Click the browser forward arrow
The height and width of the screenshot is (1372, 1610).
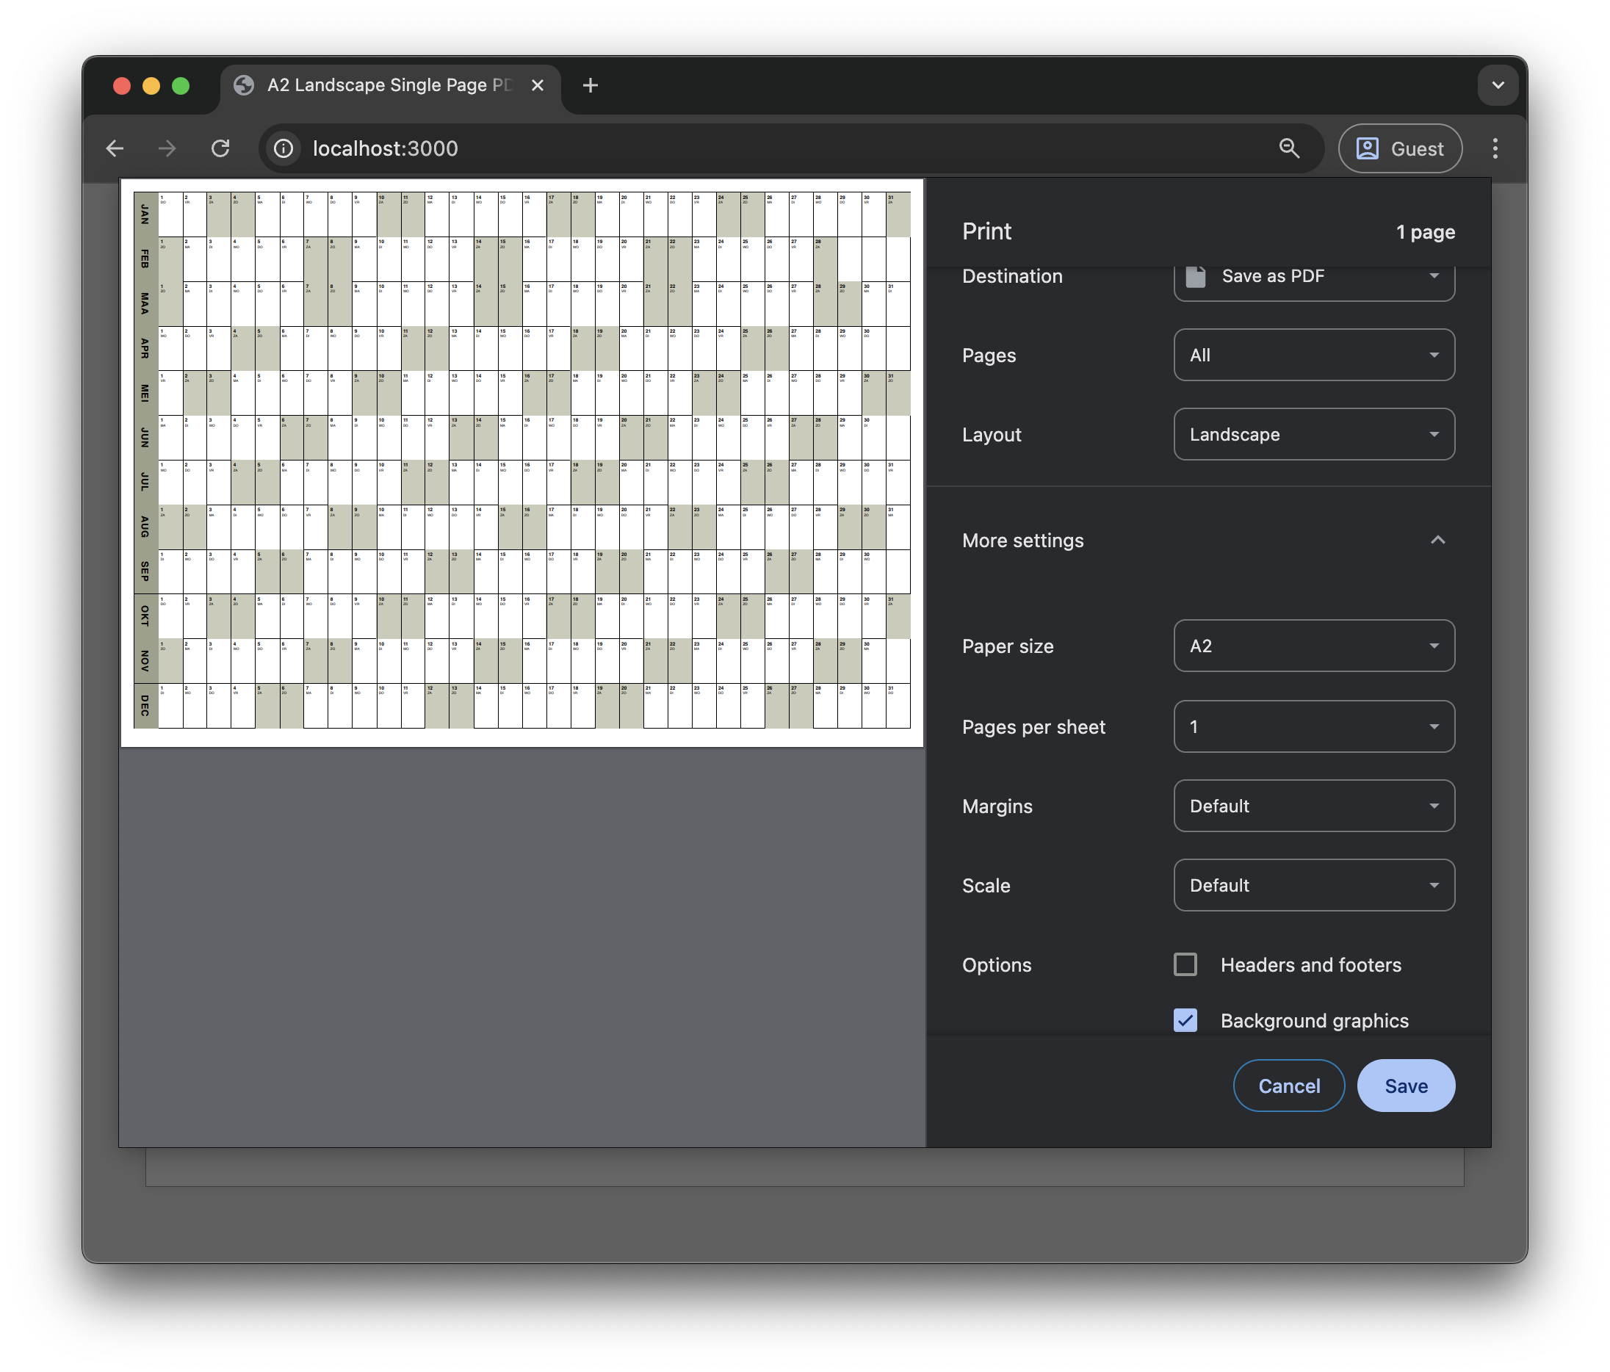pos(167,148)
